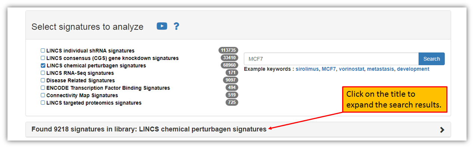This screenshot has height=148, width=474.
Task: Expand results using the right chevron arrow
Action: (442, 130)
